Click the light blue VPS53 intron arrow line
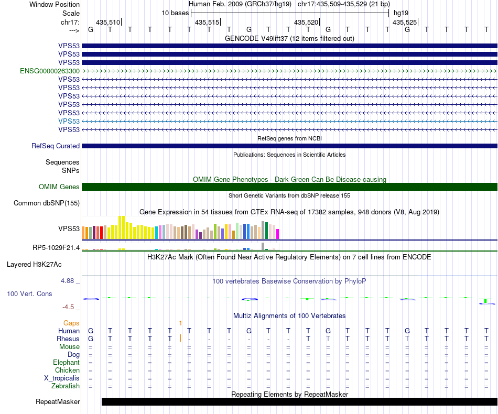 pyautogui.click(x=289, y=121)
